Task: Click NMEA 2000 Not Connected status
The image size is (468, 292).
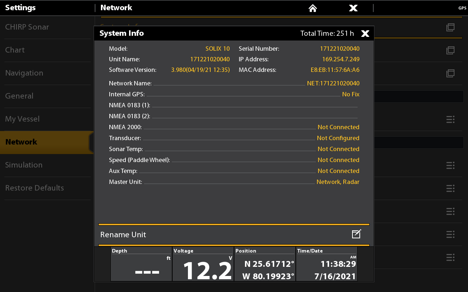Action: 339,127
